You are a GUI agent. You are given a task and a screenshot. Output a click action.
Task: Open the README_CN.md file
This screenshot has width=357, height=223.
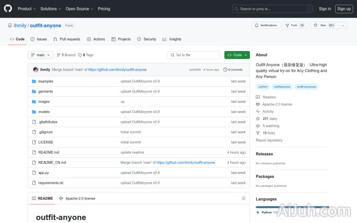52,162
